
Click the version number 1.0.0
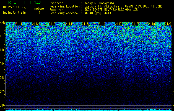click(37, 2)
